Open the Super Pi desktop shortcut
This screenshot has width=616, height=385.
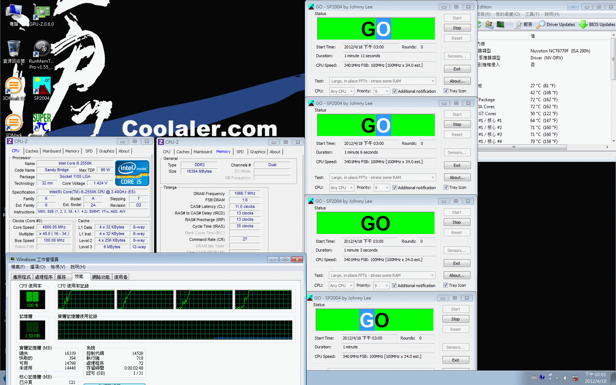pos(41,124)
